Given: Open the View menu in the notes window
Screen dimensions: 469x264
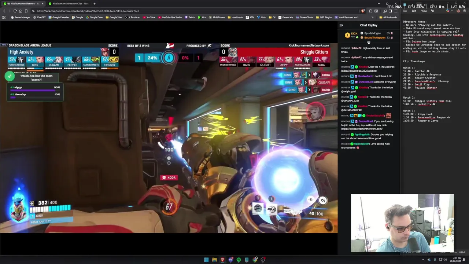Looking at the screenshot, I should 424,11.
